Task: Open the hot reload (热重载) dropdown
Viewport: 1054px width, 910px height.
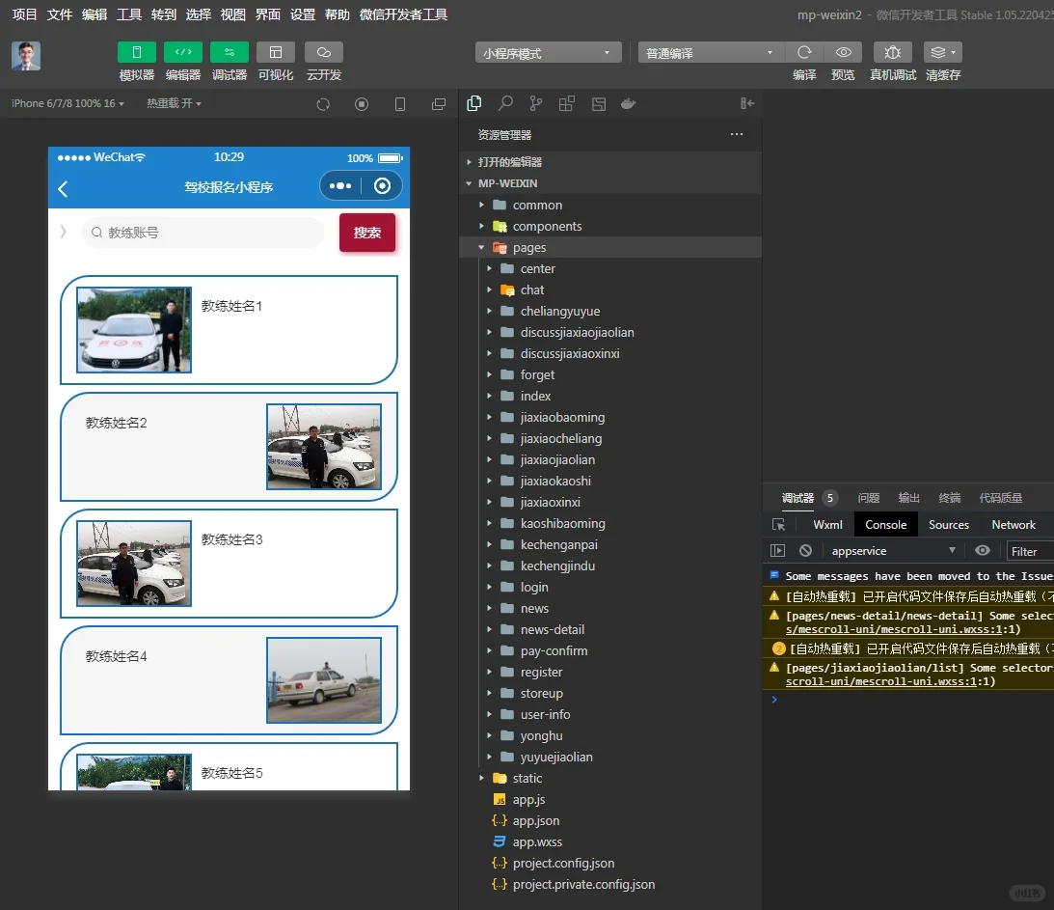Action: [x=175, y=103]
